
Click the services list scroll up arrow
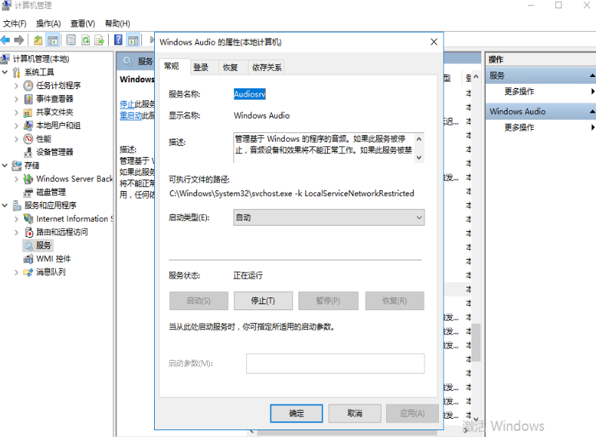(476, 77)
